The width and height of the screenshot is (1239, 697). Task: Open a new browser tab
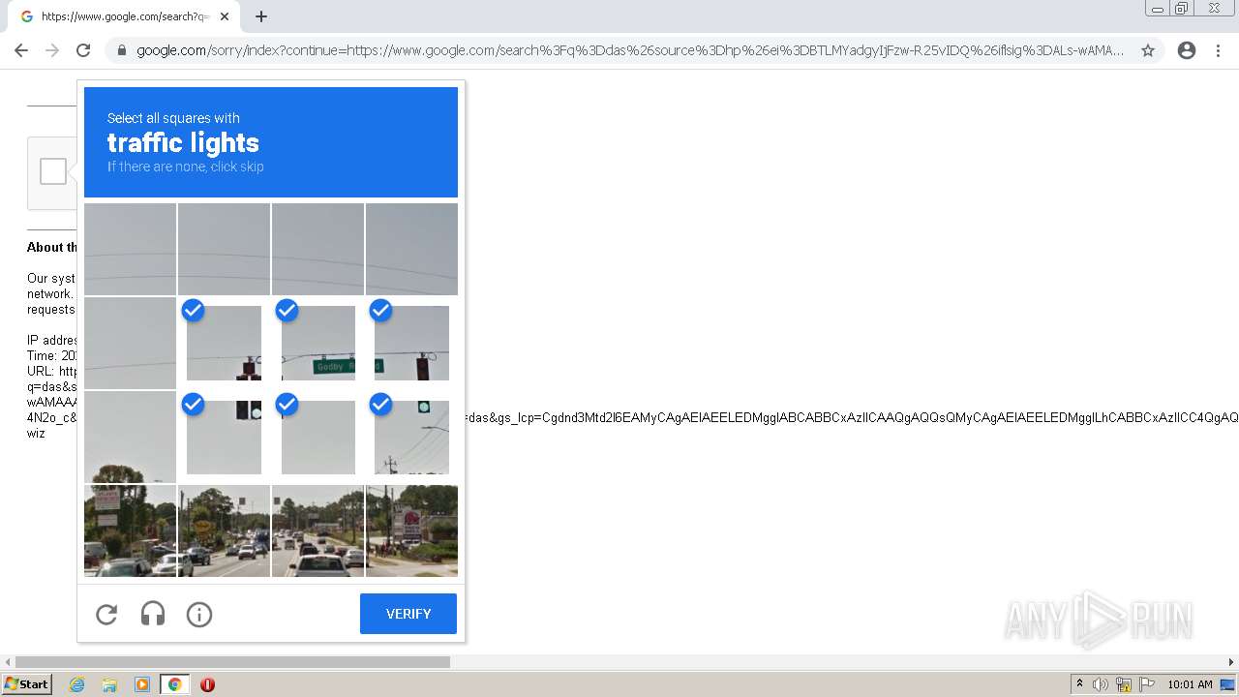pos(261,16)
